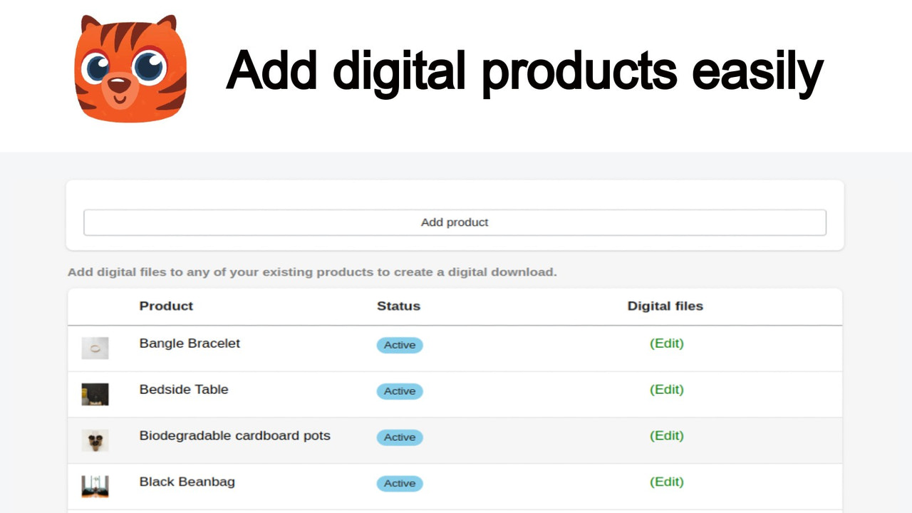Edit digital files for Bangle Bracelet
This screenshot has width=912, height=513.
click(x=666, y=343)
